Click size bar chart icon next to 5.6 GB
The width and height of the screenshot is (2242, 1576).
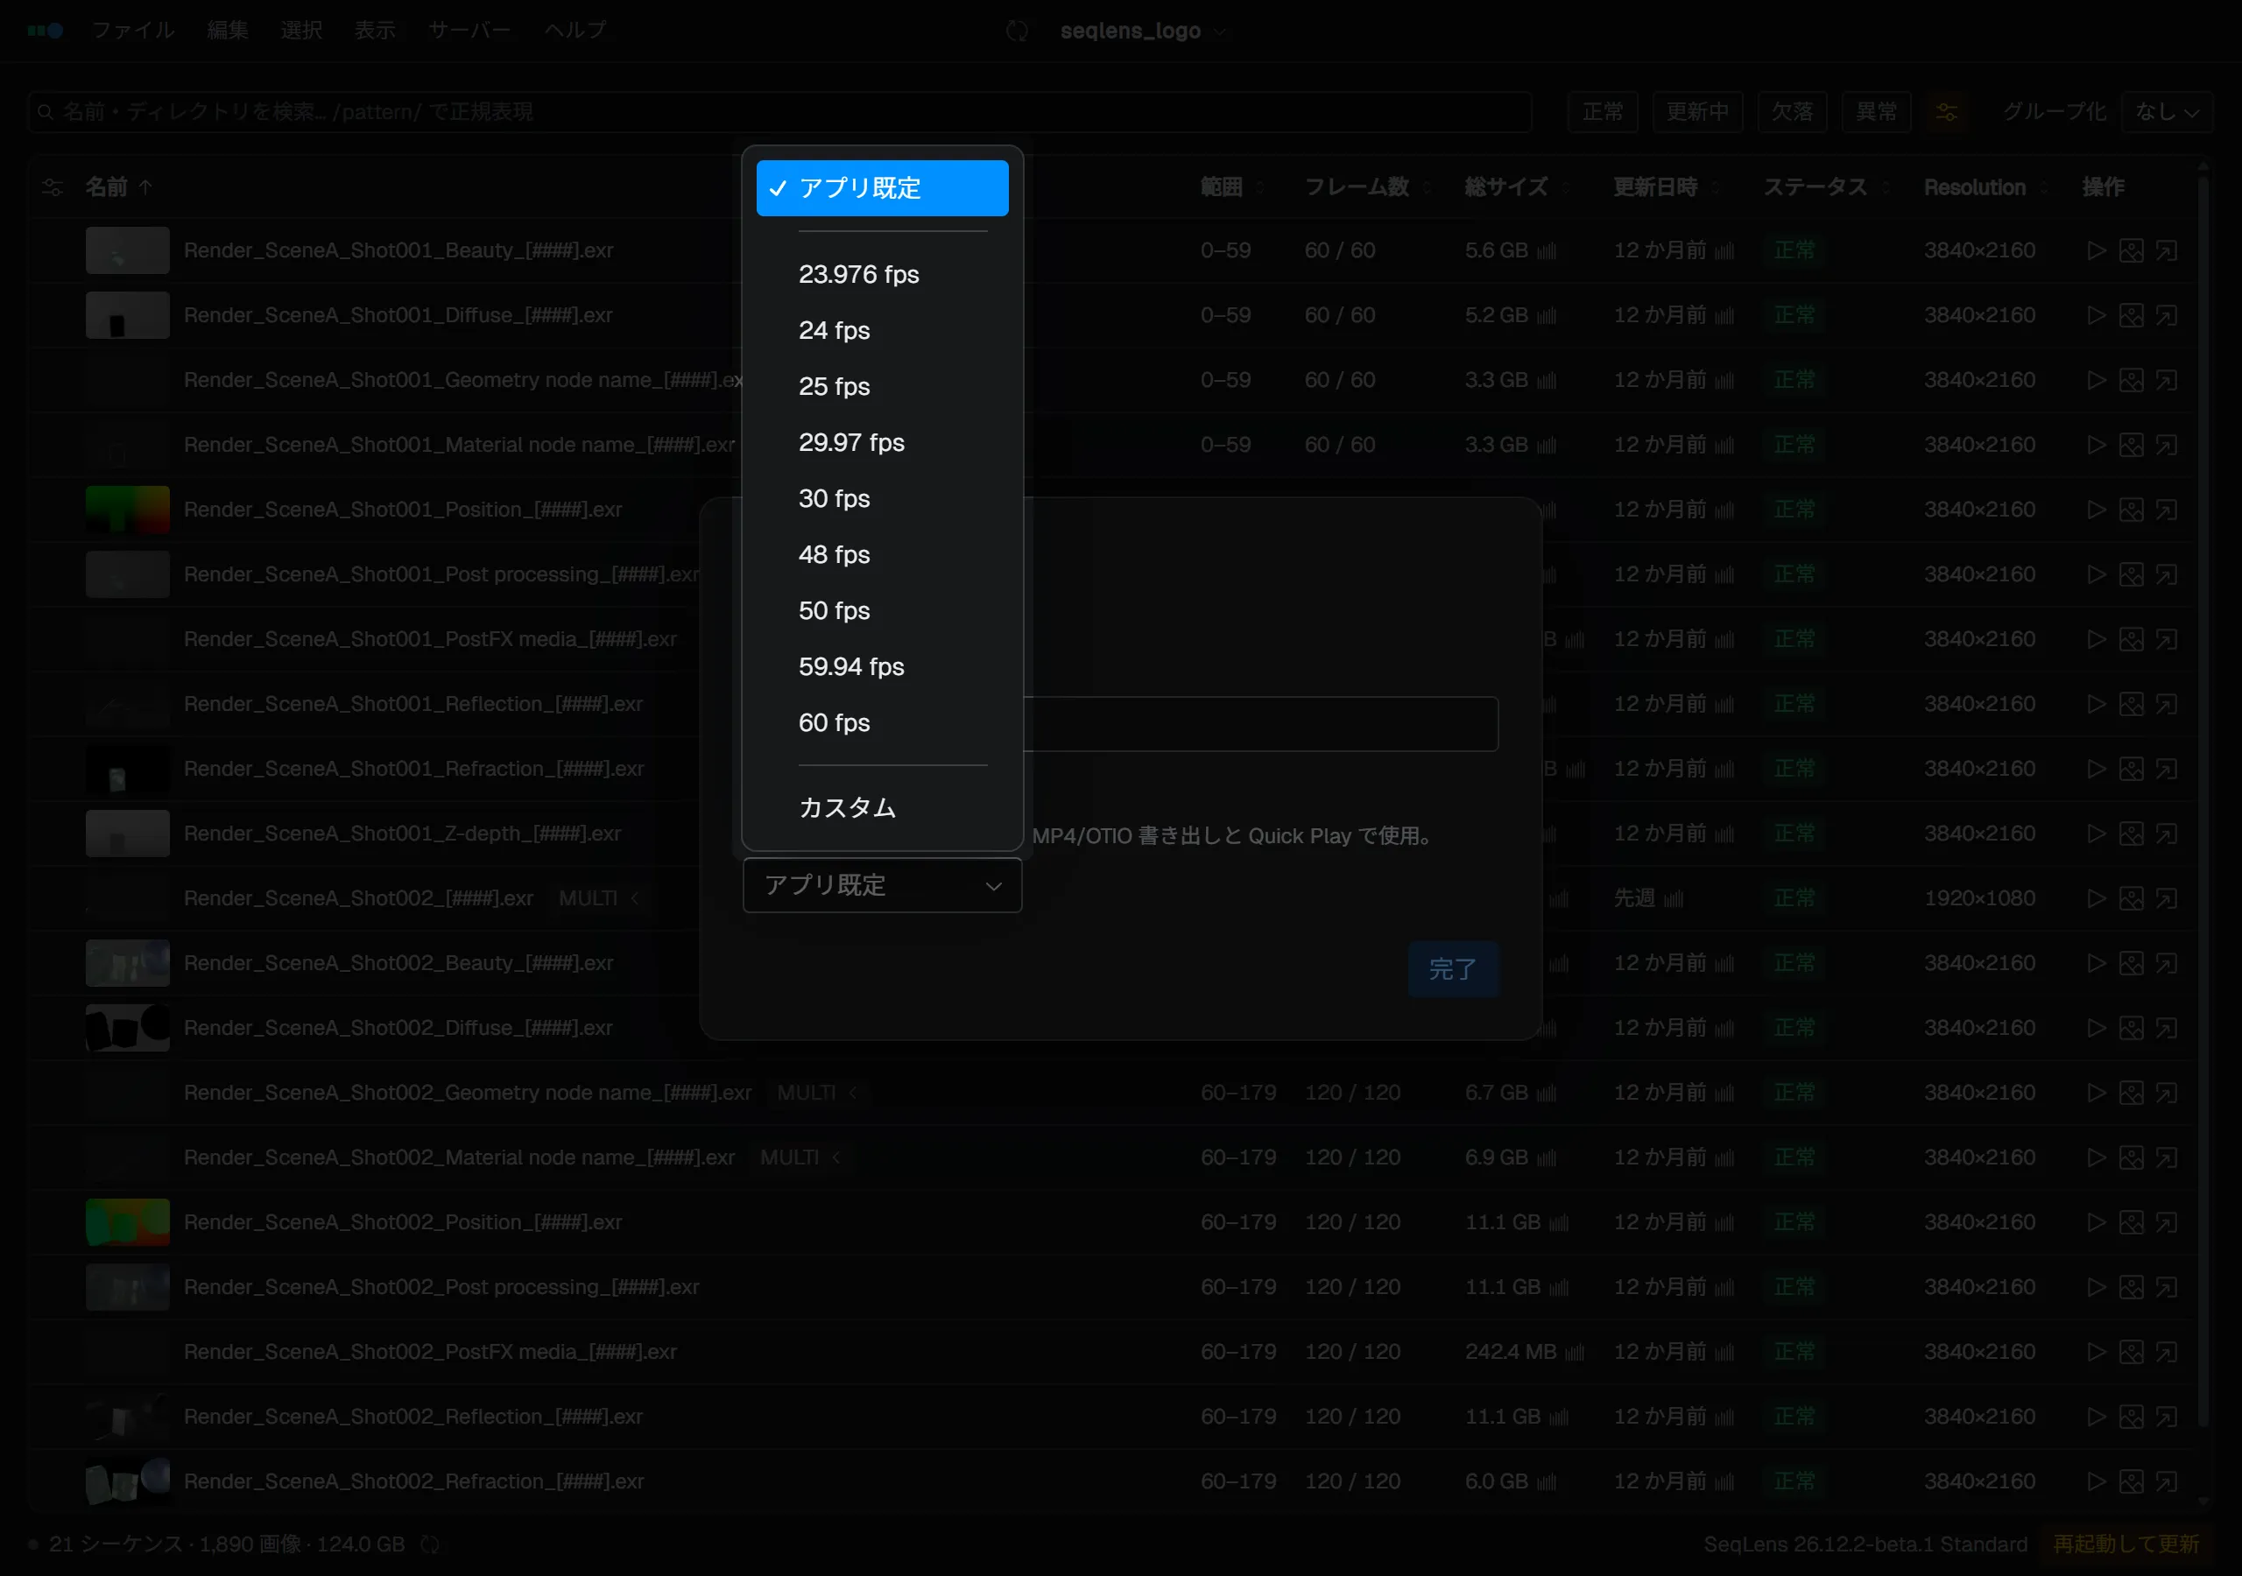tap(1547, 251)
